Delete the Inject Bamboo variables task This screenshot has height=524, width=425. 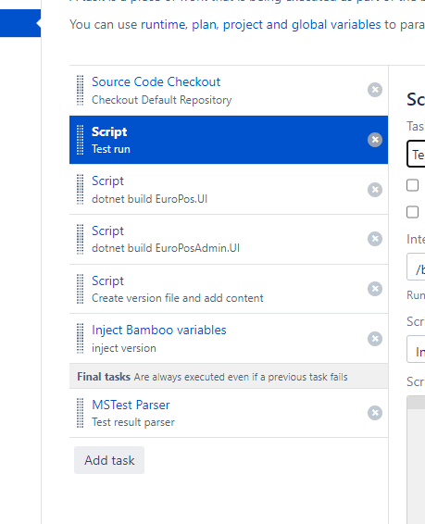(375, 339)
